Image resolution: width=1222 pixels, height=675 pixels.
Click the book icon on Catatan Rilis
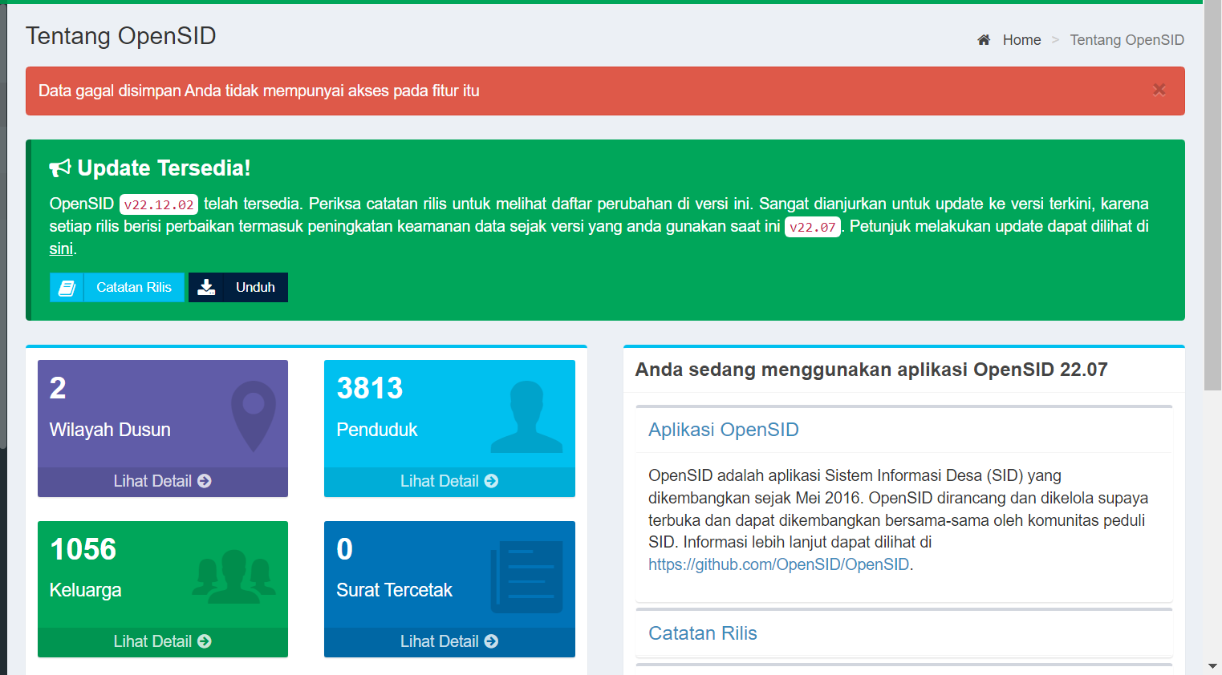point(67,287)
